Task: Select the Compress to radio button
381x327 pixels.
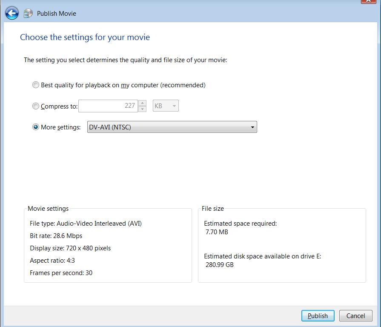Action: 35,106
